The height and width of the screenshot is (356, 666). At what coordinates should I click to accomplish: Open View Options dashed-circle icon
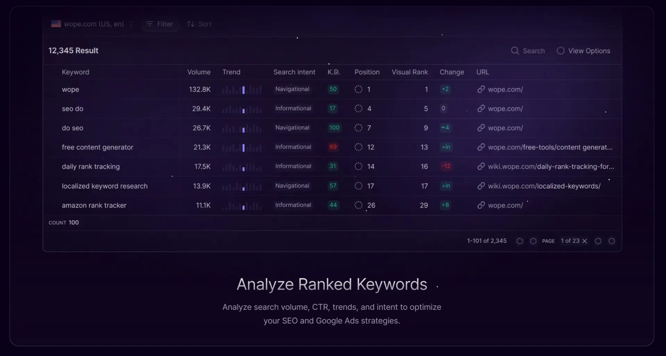coord(561,51)
